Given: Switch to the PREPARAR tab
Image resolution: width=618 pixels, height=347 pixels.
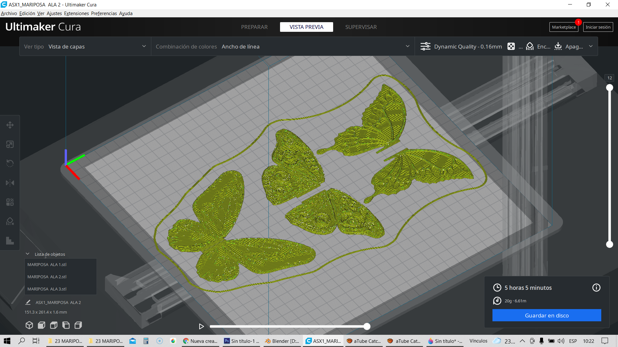Looking at the screenshot, I should point(254,27).
